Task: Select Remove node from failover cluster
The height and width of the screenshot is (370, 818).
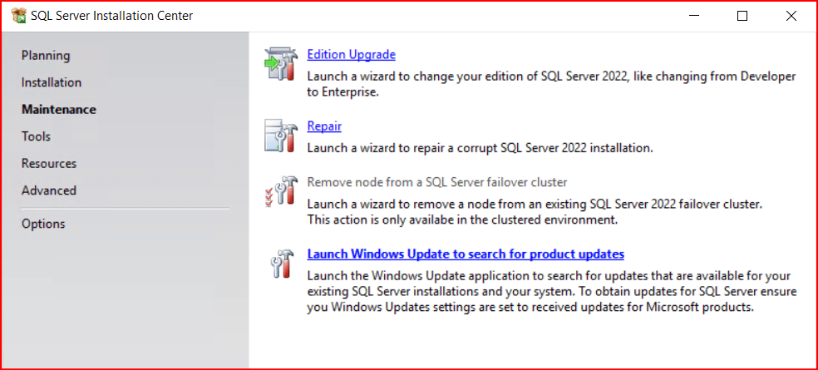Action: pyautogui.click(x=437, y=182)
